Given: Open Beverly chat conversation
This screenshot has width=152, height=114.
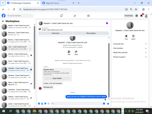Looking at the screenshot, I should 17,41.
